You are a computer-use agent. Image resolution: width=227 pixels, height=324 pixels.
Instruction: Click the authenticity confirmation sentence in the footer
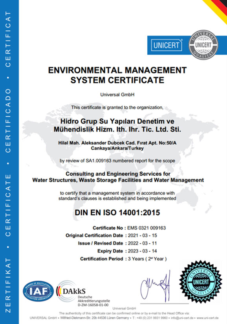[124, 313]
